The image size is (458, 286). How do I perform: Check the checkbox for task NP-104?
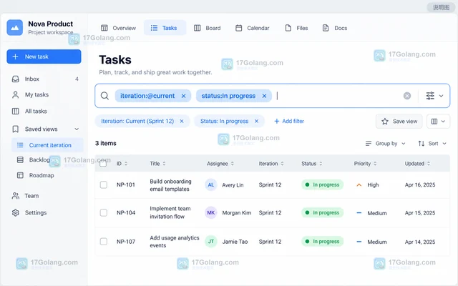103,213
